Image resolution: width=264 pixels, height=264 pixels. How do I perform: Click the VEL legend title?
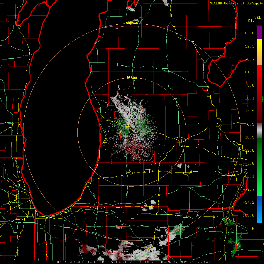(x=258, y=18)
